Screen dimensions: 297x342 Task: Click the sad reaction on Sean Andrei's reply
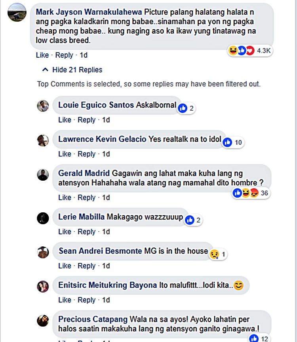[215, 254]
